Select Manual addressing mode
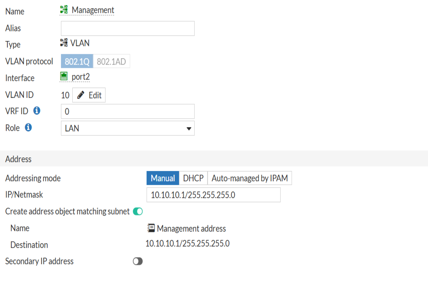 (x=163, y=178)
